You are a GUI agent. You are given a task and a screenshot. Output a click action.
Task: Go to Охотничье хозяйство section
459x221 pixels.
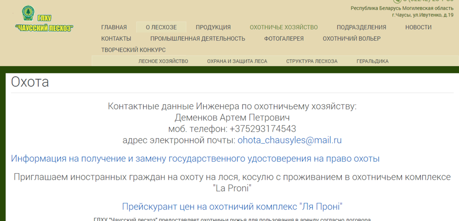(284, 27)
